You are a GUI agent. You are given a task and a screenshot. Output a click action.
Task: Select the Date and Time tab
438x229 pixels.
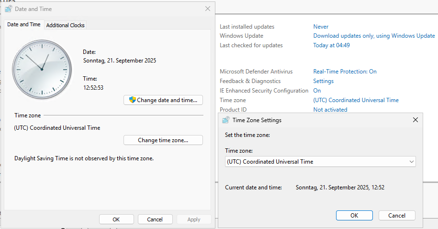tap(24, 25)
